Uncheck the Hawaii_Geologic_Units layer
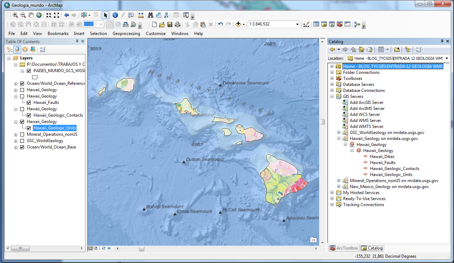454x263 pixels. [x=29, y=128]
